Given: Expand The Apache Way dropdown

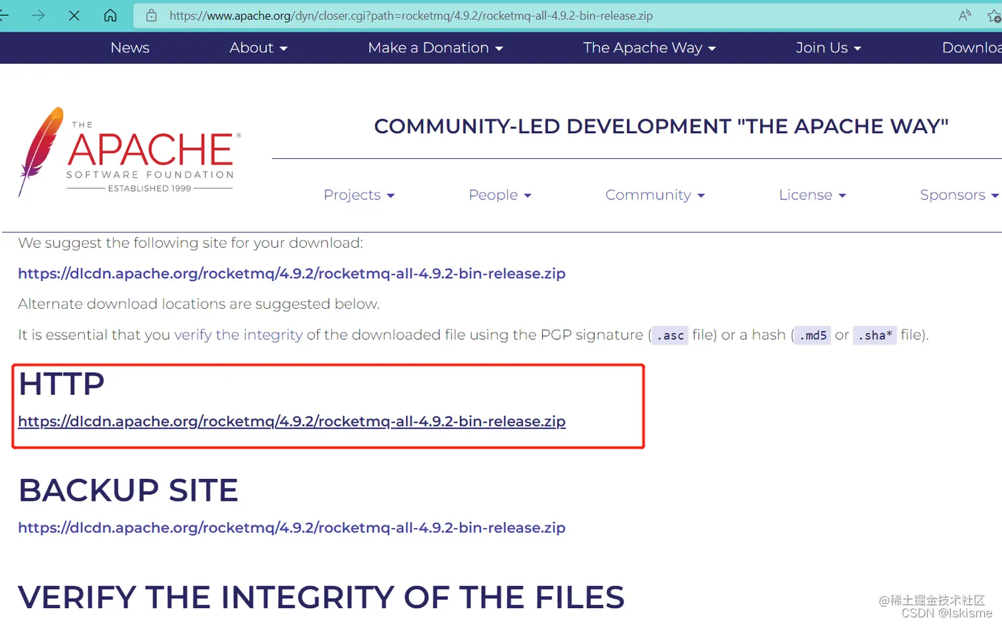Looking at the screenshot, I should click(649, 48).
